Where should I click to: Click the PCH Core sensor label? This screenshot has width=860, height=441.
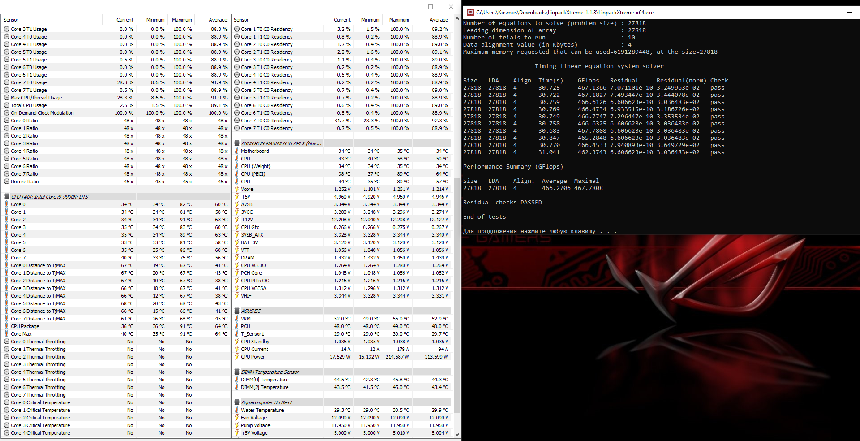(x=251, y=273)
